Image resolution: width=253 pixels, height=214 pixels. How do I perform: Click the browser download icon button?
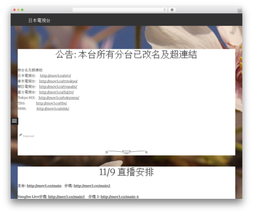click(x=172, y=10)
